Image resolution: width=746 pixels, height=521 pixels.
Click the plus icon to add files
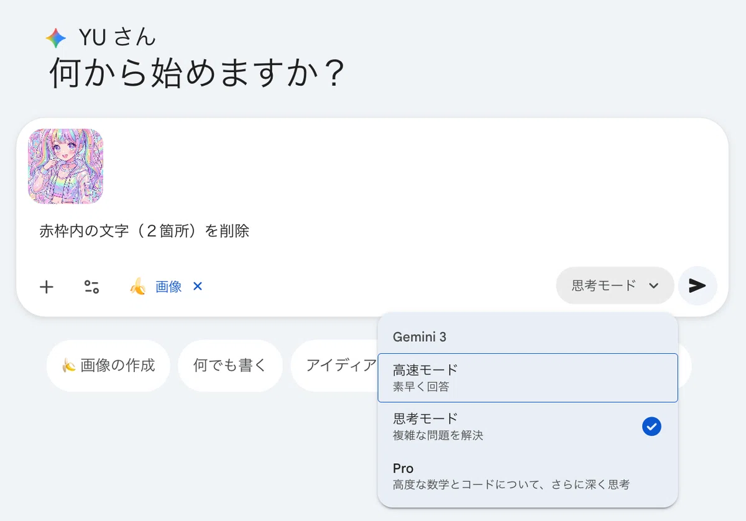click(47, 287)
